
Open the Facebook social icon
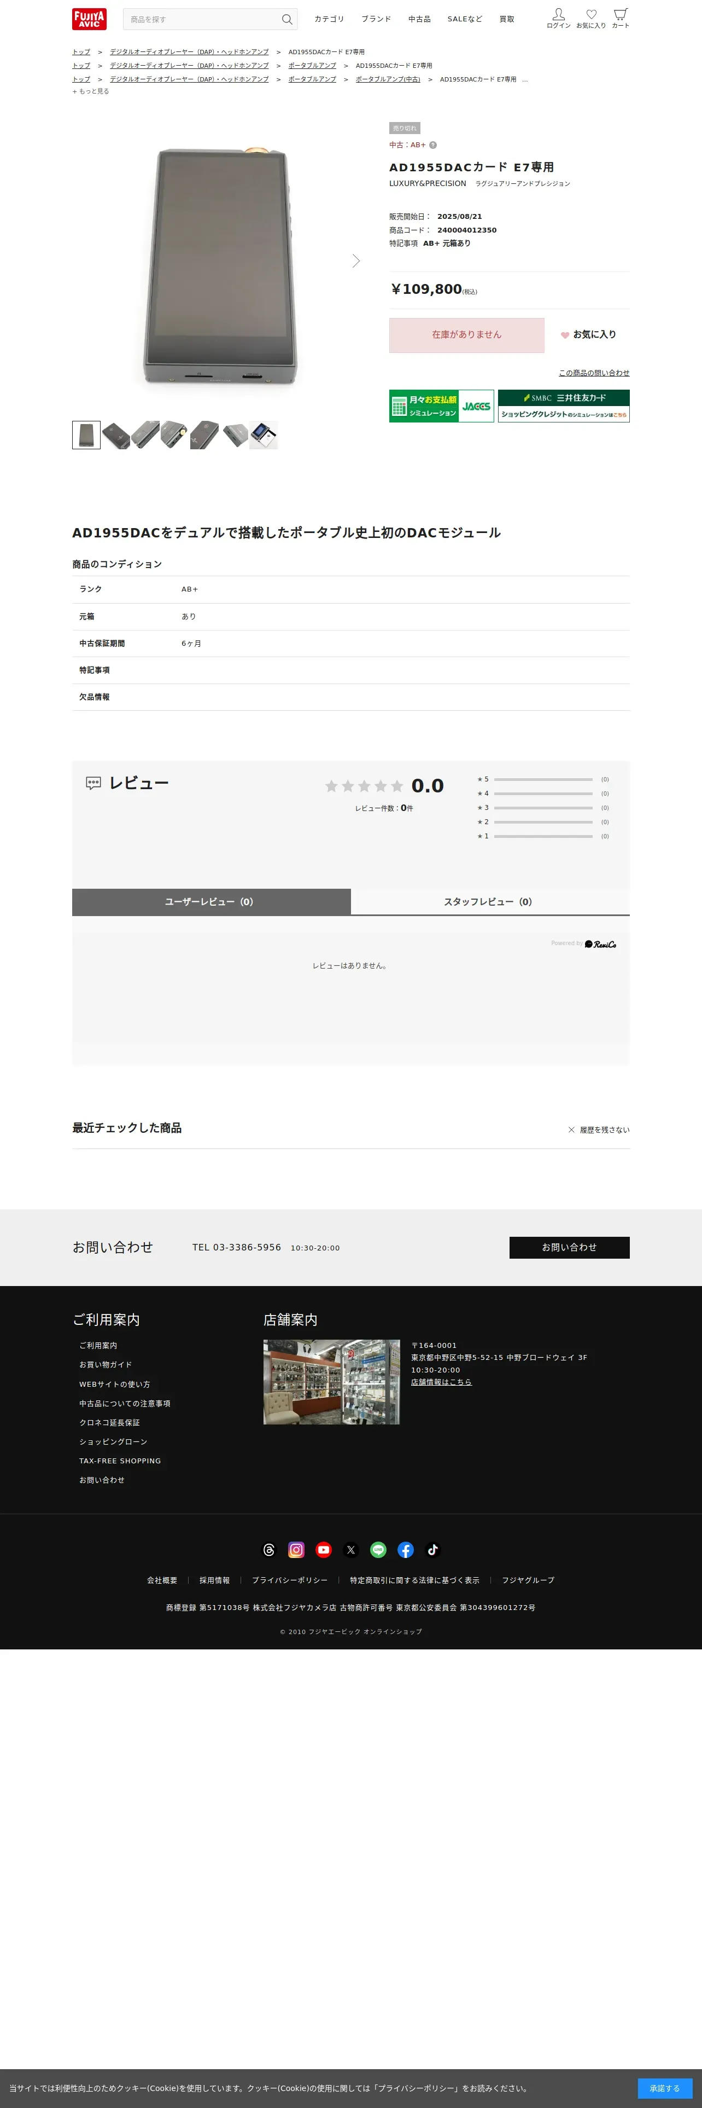pyautogui.click(x=405, y=1549)
